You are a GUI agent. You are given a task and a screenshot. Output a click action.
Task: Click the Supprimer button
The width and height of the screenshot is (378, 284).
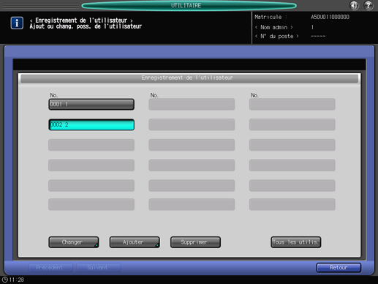pyautogui.click(x=195, y=242)
